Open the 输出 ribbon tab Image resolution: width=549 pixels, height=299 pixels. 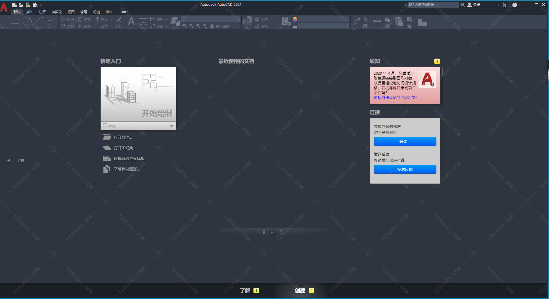coord(96,12)
